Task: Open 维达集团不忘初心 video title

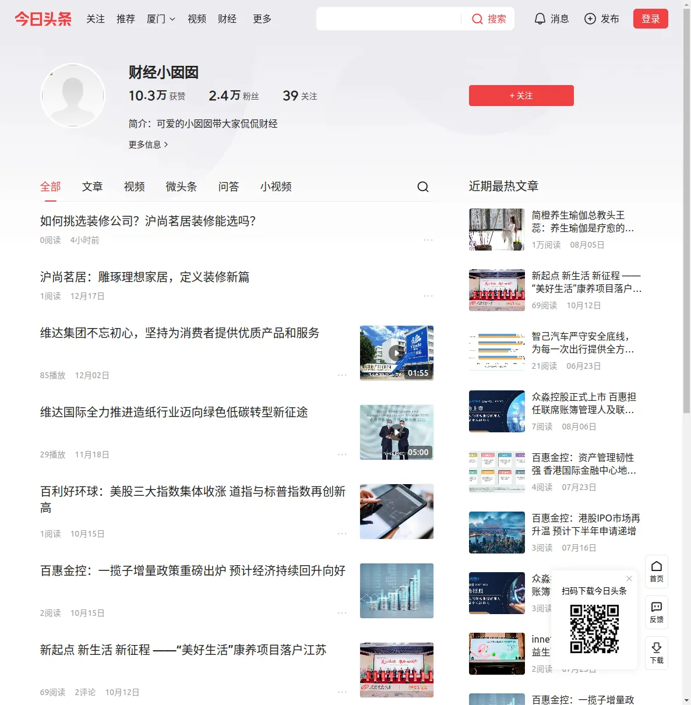Action: click(x=180, y=333)
